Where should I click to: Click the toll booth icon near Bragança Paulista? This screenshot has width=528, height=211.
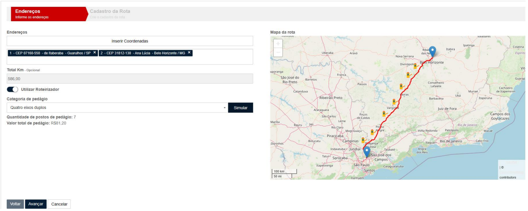363,140
